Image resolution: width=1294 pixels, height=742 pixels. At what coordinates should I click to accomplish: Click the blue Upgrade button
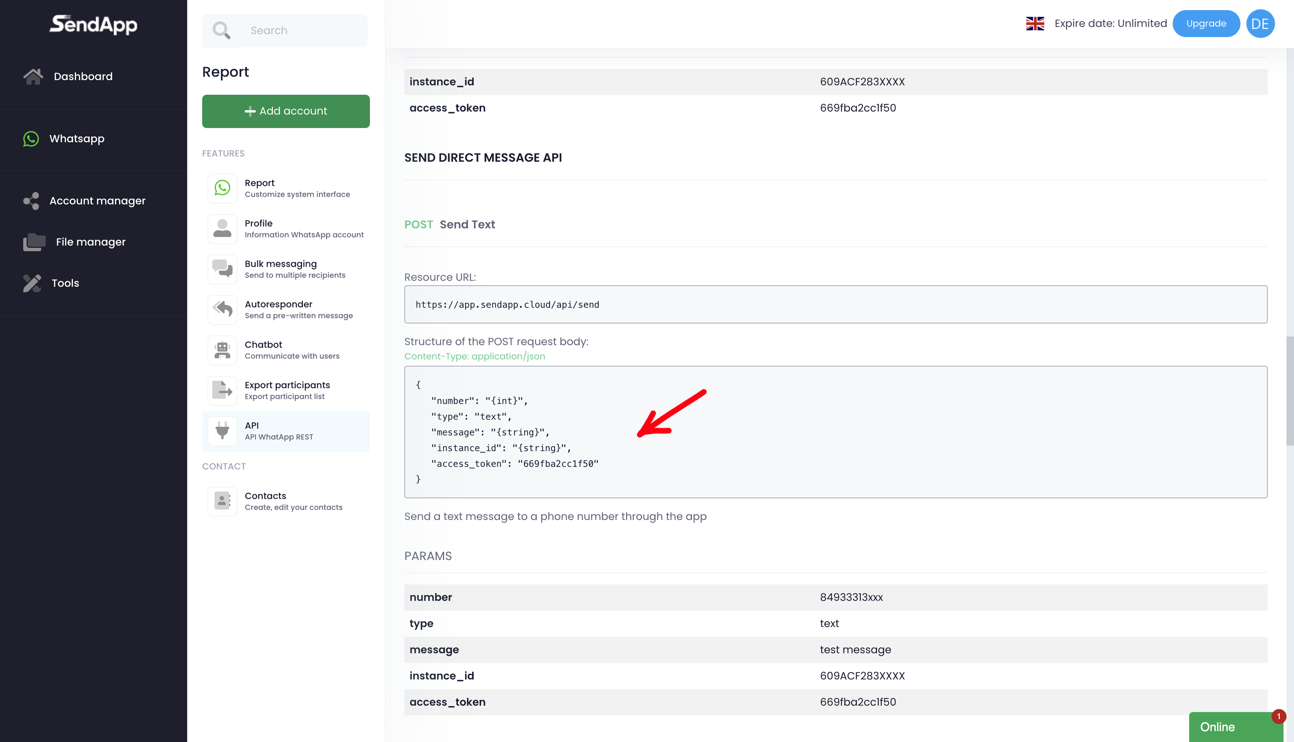(1206, 24)
